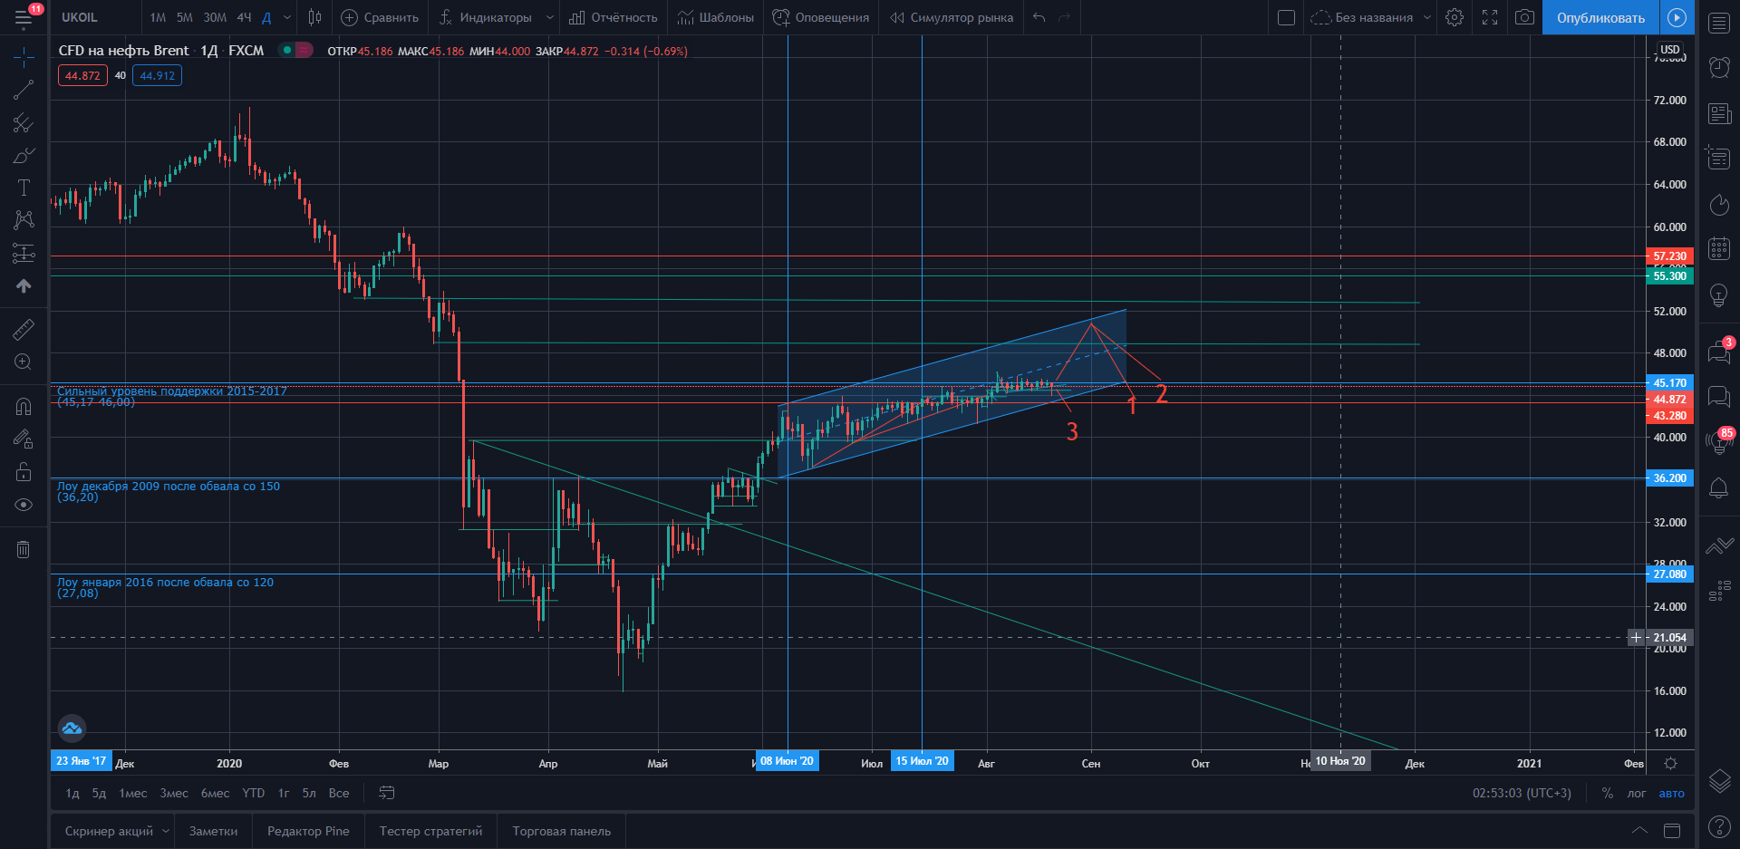Image resolution: width=1740 pixels, height=849 pixels.
Task: Click the Опубликовать button
Action: click(1600, 17)
